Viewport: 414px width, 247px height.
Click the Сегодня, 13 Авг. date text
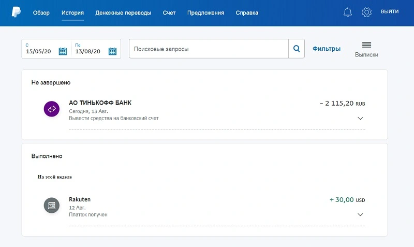pos(88,111)
